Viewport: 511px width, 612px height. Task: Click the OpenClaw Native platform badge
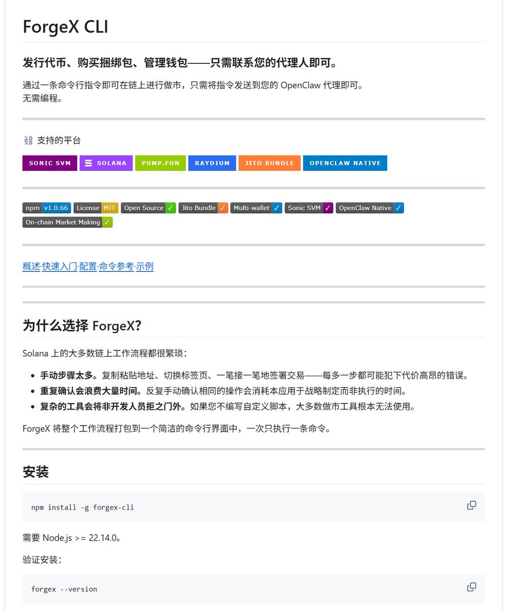click(x=345, y=163)
